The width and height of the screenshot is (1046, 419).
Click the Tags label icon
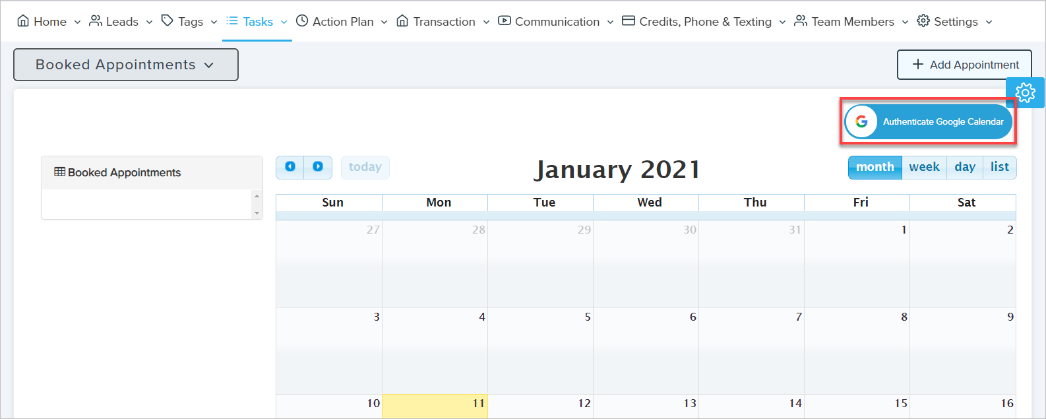pos(168,21)
